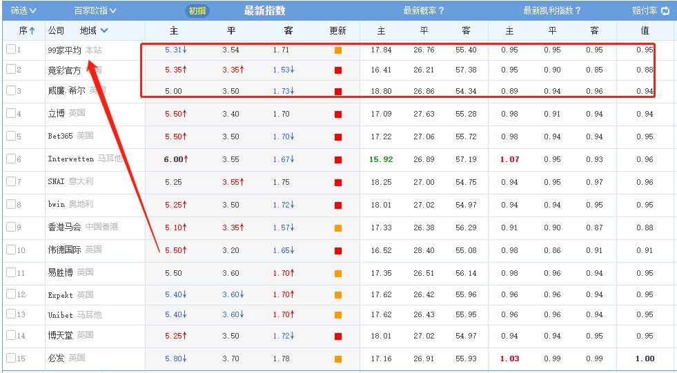Click the red update square for Bet365

click(x=338, y=137)
